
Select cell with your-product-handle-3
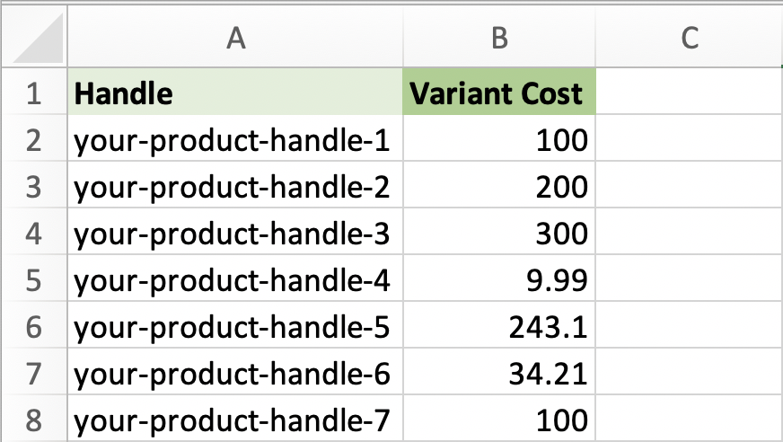235,231
